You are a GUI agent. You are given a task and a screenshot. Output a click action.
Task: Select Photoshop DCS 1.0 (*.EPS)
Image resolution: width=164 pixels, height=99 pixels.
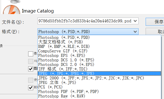[x=99, y=60]
